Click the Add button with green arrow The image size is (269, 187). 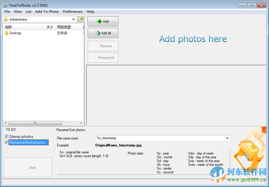[x=103, y=21]
